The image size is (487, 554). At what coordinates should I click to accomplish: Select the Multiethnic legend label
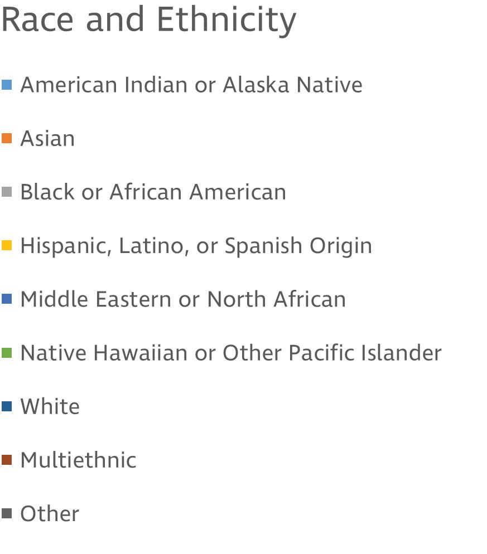tap(78, 460)
